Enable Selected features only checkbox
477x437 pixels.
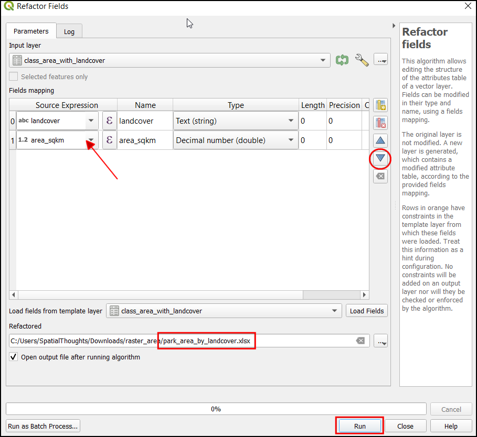tap(14, 77)
